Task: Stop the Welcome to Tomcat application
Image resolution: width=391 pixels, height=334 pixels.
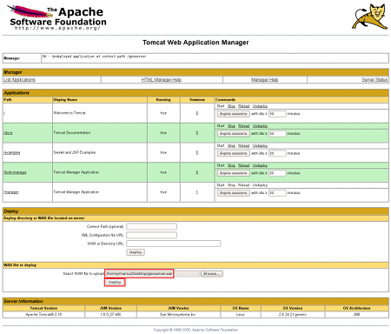Action: pyautogui.click(x=231, y=106)
